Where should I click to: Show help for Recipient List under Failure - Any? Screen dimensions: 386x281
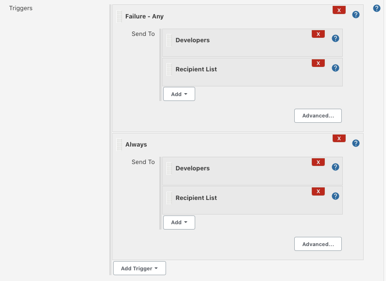tap(335, 68)
